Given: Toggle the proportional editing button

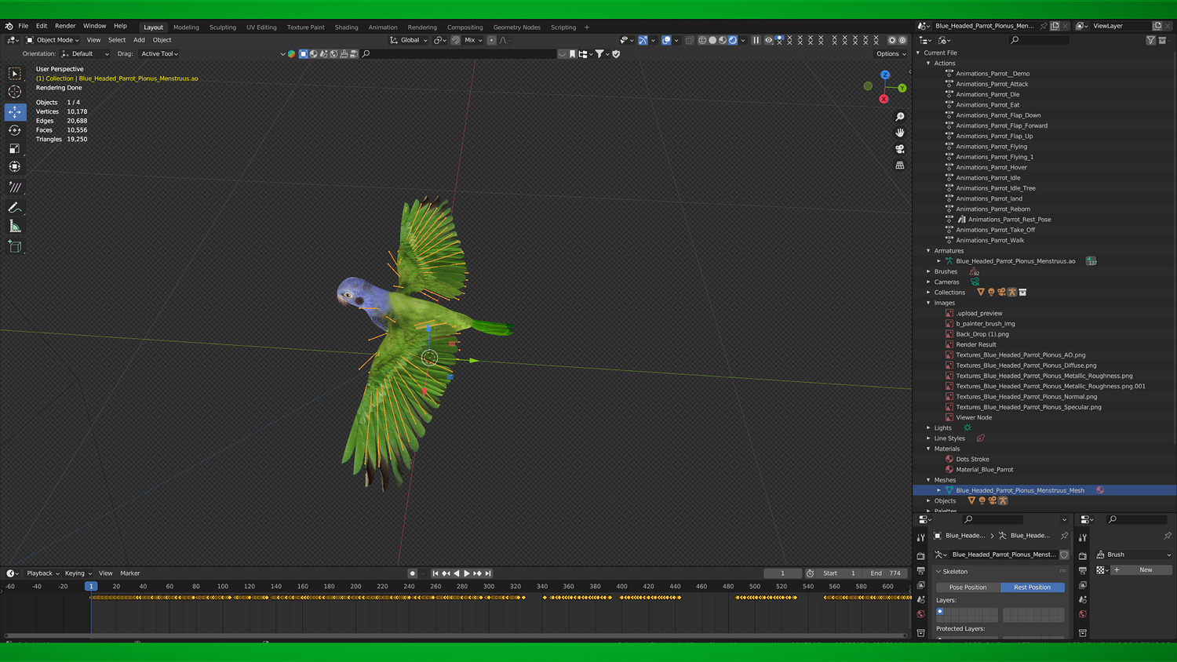Looking at the screenshot, I should click(492, 40).
